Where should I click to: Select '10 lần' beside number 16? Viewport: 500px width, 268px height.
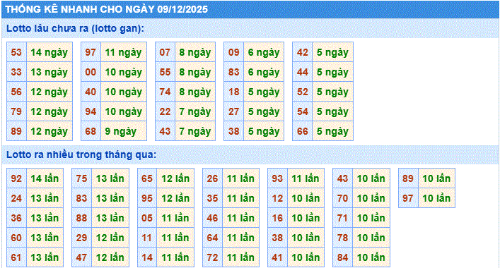point(306,218)
